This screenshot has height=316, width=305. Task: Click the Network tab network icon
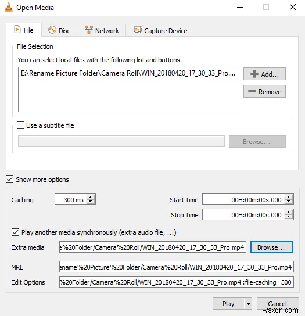89,30
